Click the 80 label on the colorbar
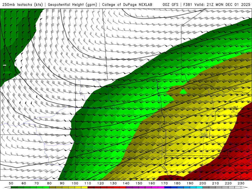This screenshot has height=189, width=252. [49, 183]
